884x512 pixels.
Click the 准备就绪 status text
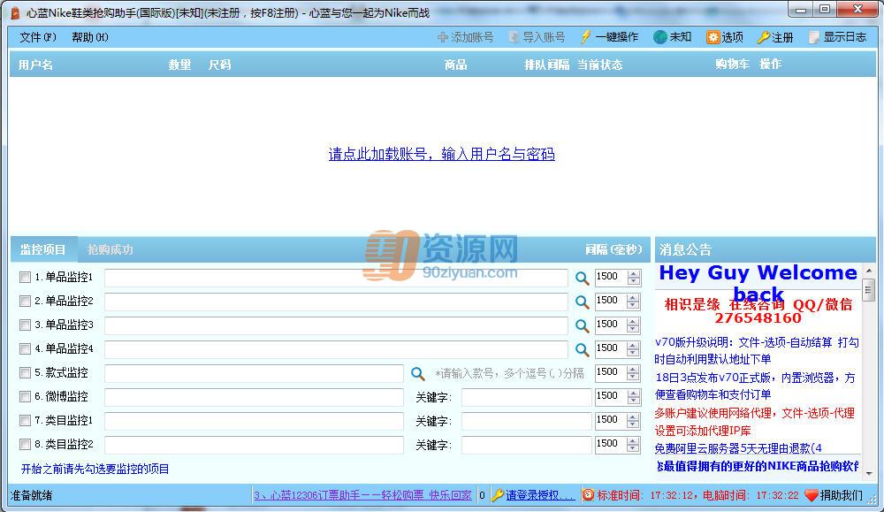tap(32, 496)
